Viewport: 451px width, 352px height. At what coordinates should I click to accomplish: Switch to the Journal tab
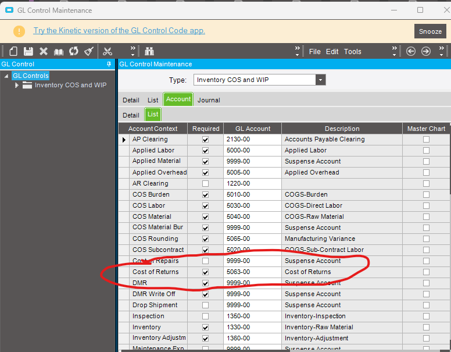(209, 100)
